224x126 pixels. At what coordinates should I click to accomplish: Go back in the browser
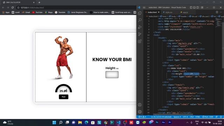[x=3, y=8]
